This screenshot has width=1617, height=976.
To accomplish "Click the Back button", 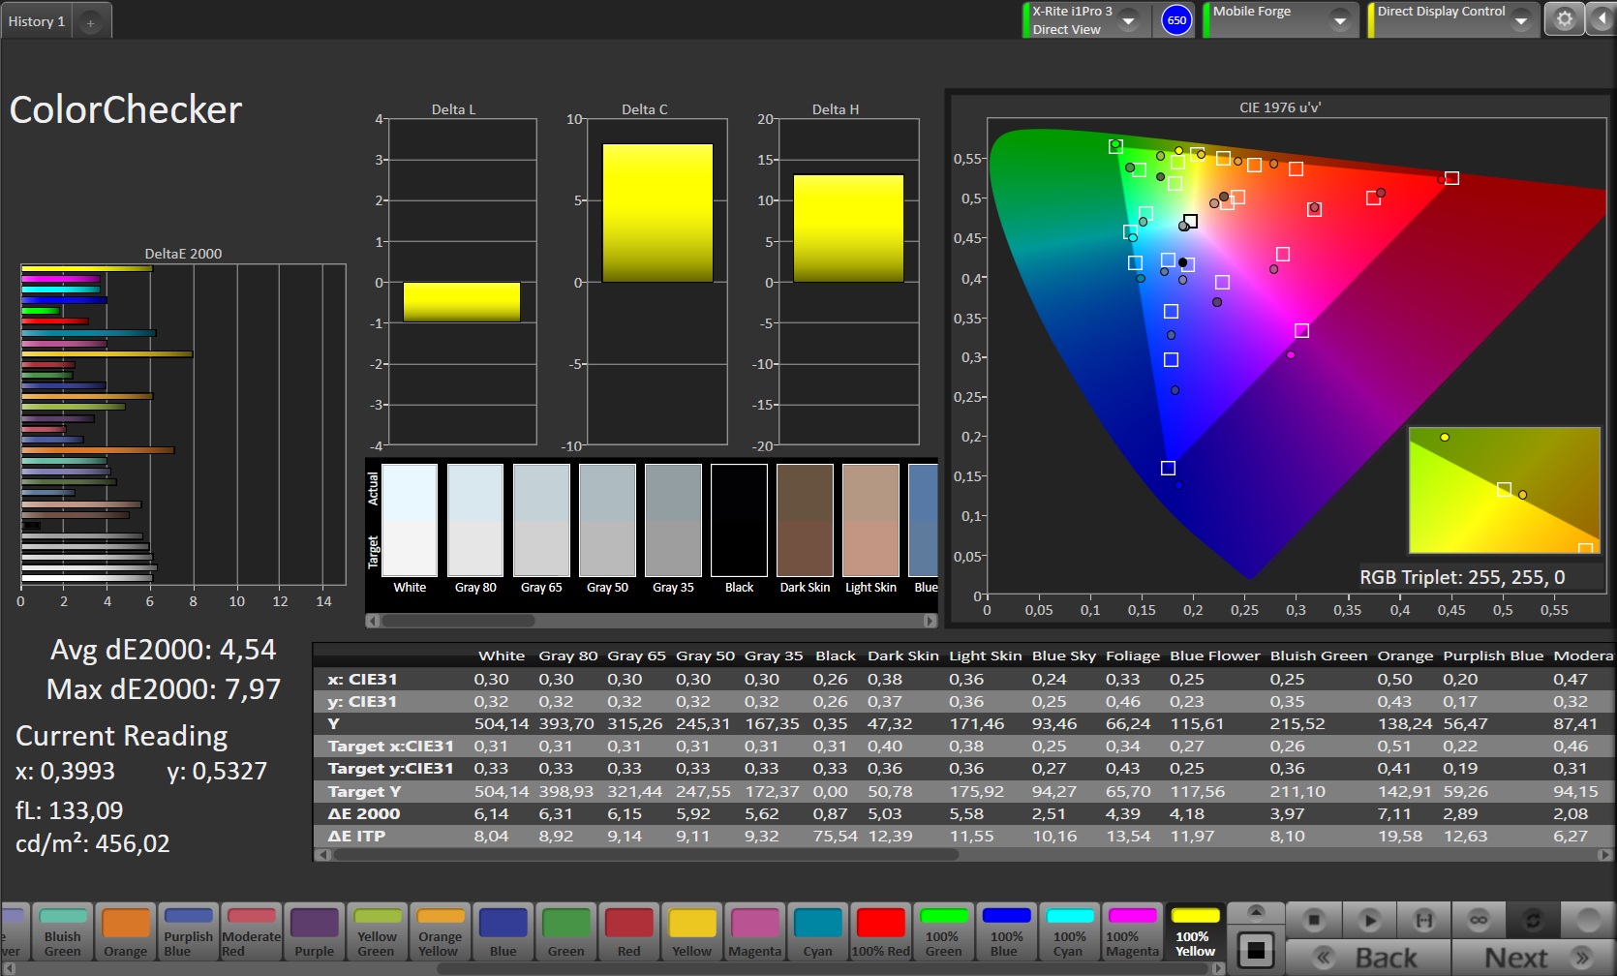I will pos(1368,958).
